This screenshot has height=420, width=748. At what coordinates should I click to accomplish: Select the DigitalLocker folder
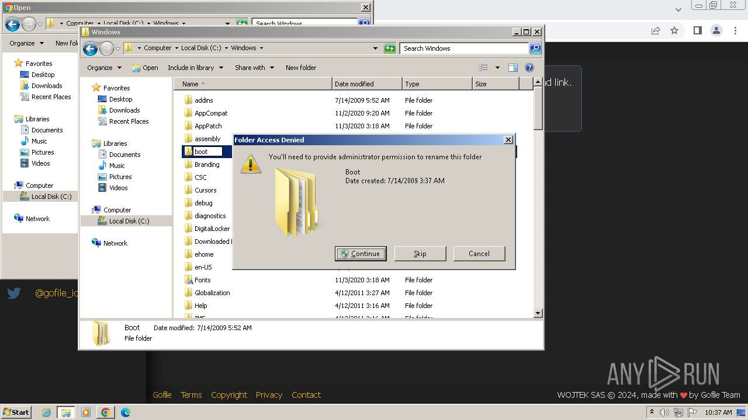pyautogui.click(x=212, y=229)
